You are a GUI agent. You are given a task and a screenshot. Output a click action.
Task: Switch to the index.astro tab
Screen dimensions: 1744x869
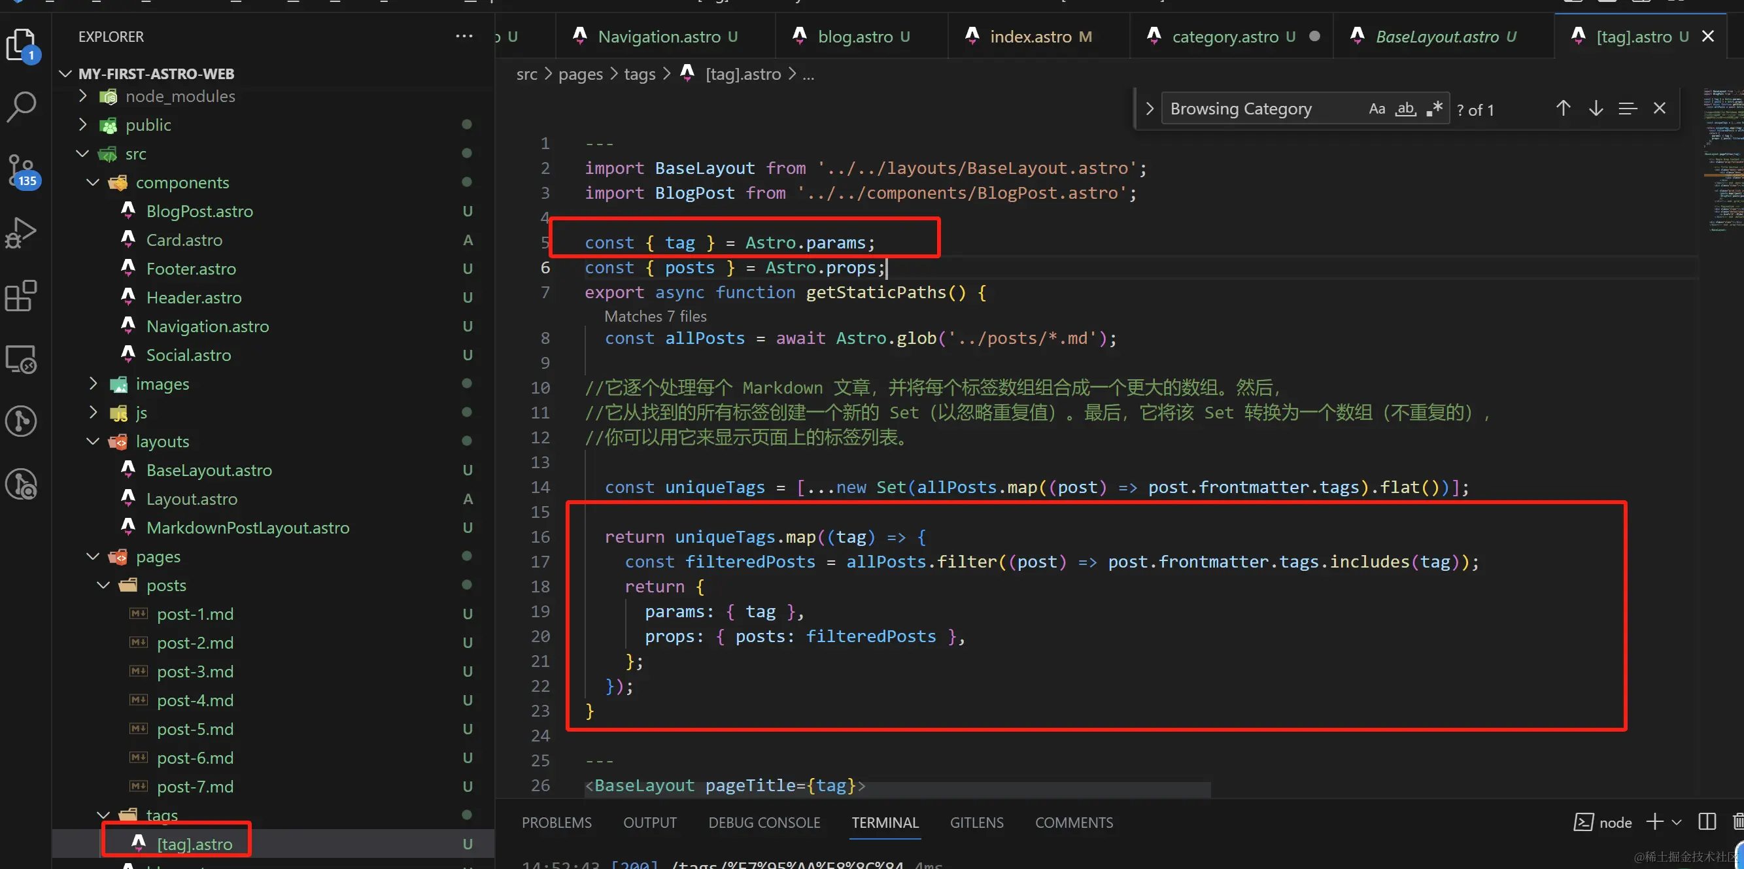tap(1030, 37)
